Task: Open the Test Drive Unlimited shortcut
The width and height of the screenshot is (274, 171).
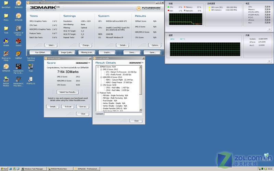Action: (31, 59)
